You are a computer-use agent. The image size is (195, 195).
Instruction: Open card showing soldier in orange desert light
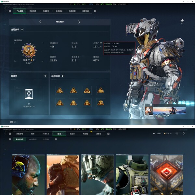(x=63, y=175)
